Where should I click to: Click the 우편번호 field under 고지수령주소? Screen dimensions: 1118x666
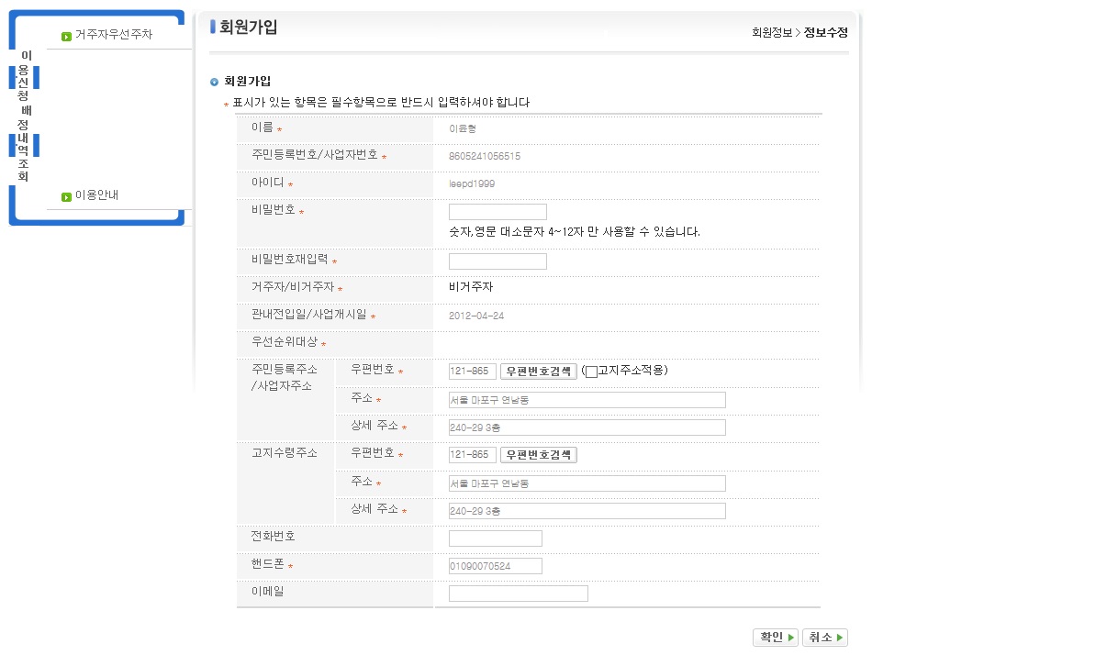click(x=472, y=455)
